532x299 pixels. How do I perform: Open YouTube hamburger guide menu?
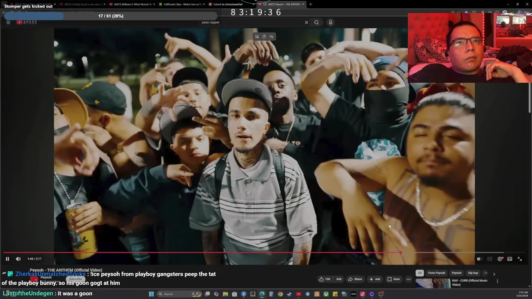tap(8, 22)
